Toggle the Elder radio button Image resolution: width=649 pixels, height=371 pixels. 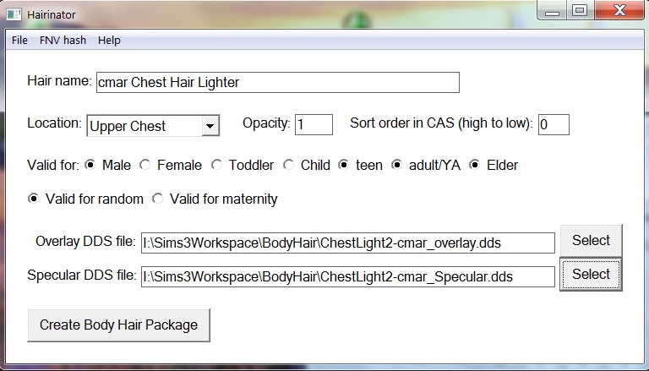coord(474,165)
